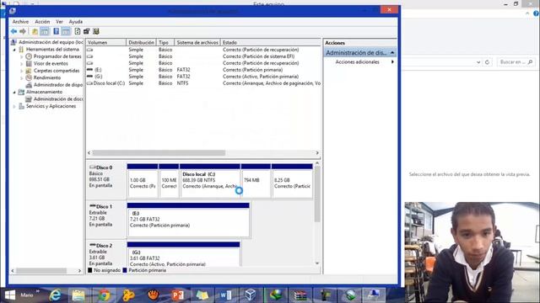Collapse the Almacenamiento node
The width and height of the screenshot is (540, 303).
14,92
